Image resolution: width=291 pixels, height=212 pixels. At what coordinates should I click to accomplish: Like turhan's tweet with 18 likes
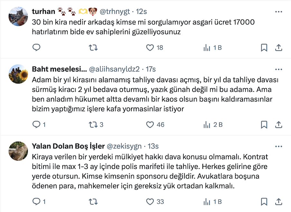coord(150,48)
